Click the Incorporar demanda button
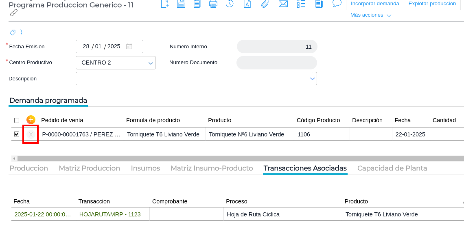464x231 pixels. 374,4
